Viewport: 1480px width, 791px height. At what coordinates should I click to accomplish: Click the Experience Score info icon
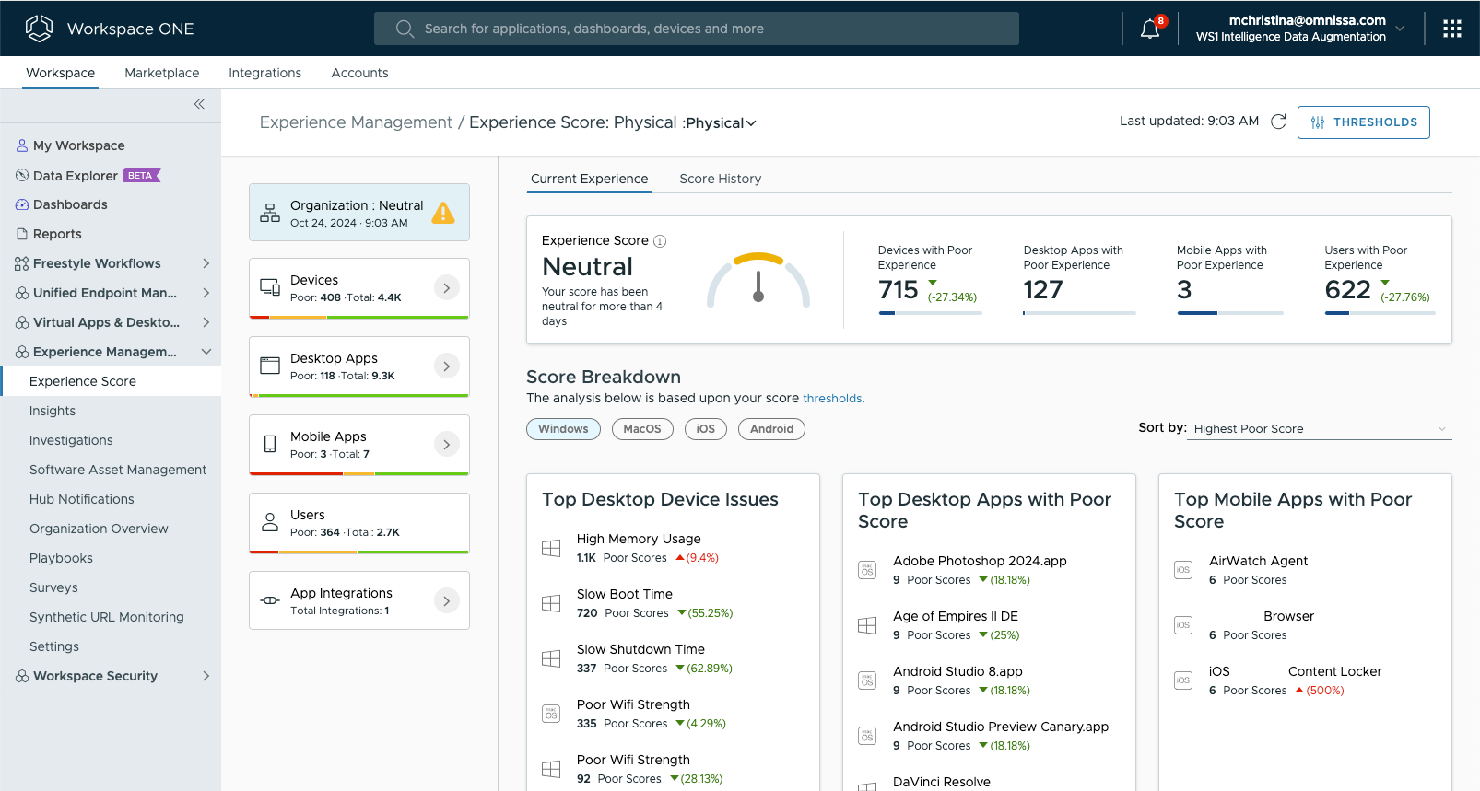(660, 241)
